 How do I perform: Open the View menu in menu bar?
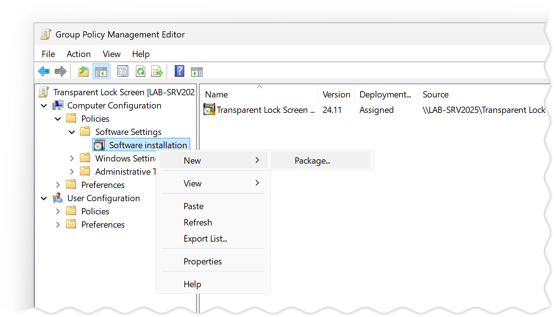click(x=111, y=54)
